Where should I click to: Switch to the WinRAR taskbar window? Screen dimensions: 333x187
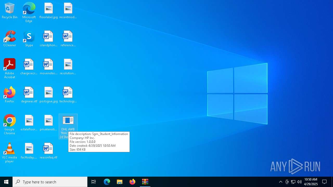click(x=145, y=182)
